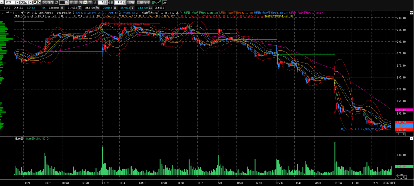Toggle the OFF switch in toolbar

(x=165, y=2)
